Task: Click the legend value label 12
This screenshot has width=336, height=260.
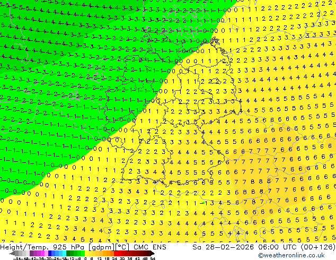Action: point(100,259)
